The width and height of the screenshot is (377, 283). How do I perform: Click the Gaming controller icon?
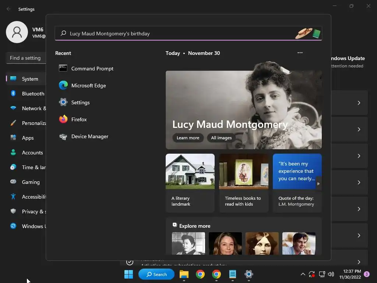click(x=13, y=182)
